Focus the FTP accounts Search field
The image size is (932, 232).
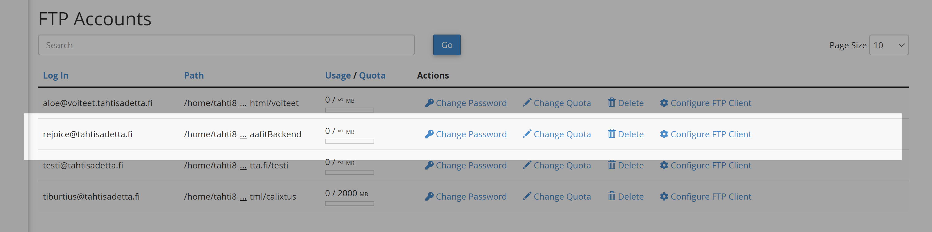[227, 45]
